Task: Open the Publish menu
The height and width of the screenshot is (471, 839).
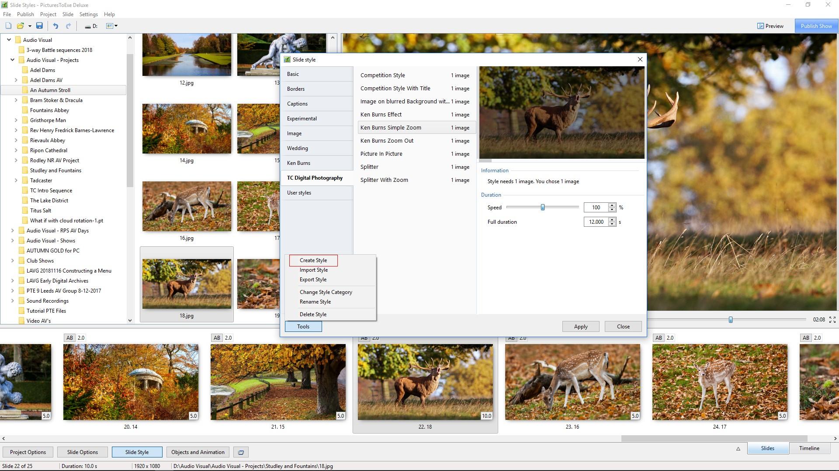Action: point(25,14)
